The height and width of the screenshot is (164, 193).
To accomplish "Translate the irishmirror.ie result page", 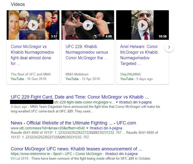I will pos(121,154).
